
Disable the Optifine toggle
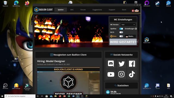pos(121,29)
